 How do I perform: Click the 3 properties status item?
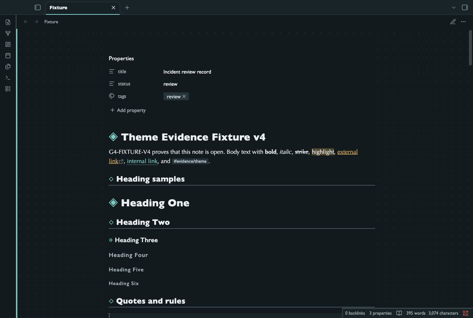[x=380, y=313]
